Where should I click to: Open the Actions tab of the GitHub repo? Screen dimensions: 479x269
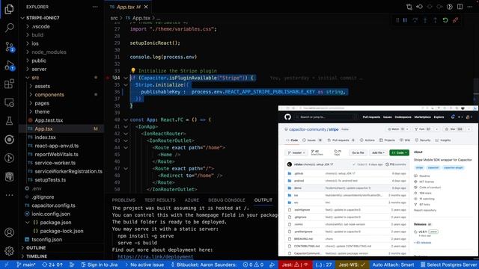coord(367,140)
